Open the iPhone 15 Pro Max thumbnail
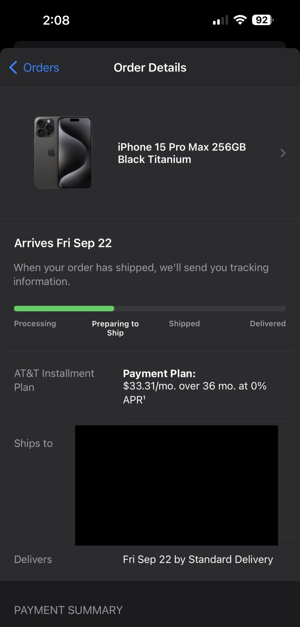 [63, 153]
